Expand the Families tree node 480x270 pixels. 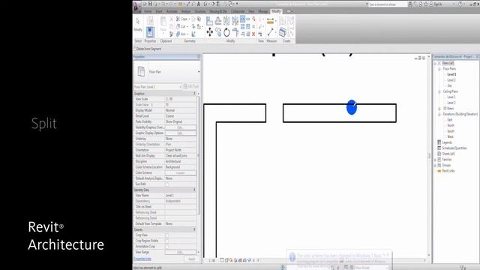(435, 160)
